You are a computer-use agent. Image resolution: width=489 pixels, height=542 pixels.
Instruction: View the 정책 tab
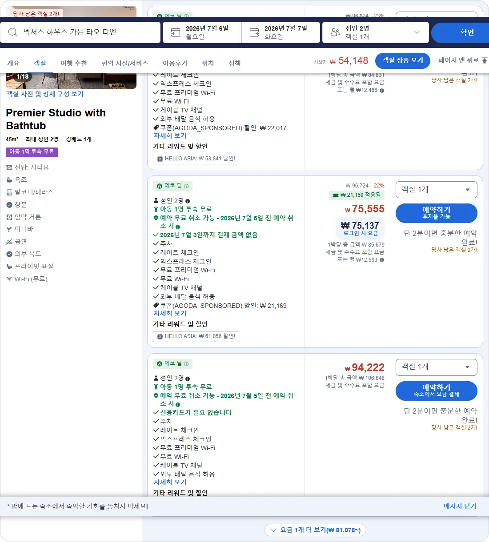click(x=235, y=63)
